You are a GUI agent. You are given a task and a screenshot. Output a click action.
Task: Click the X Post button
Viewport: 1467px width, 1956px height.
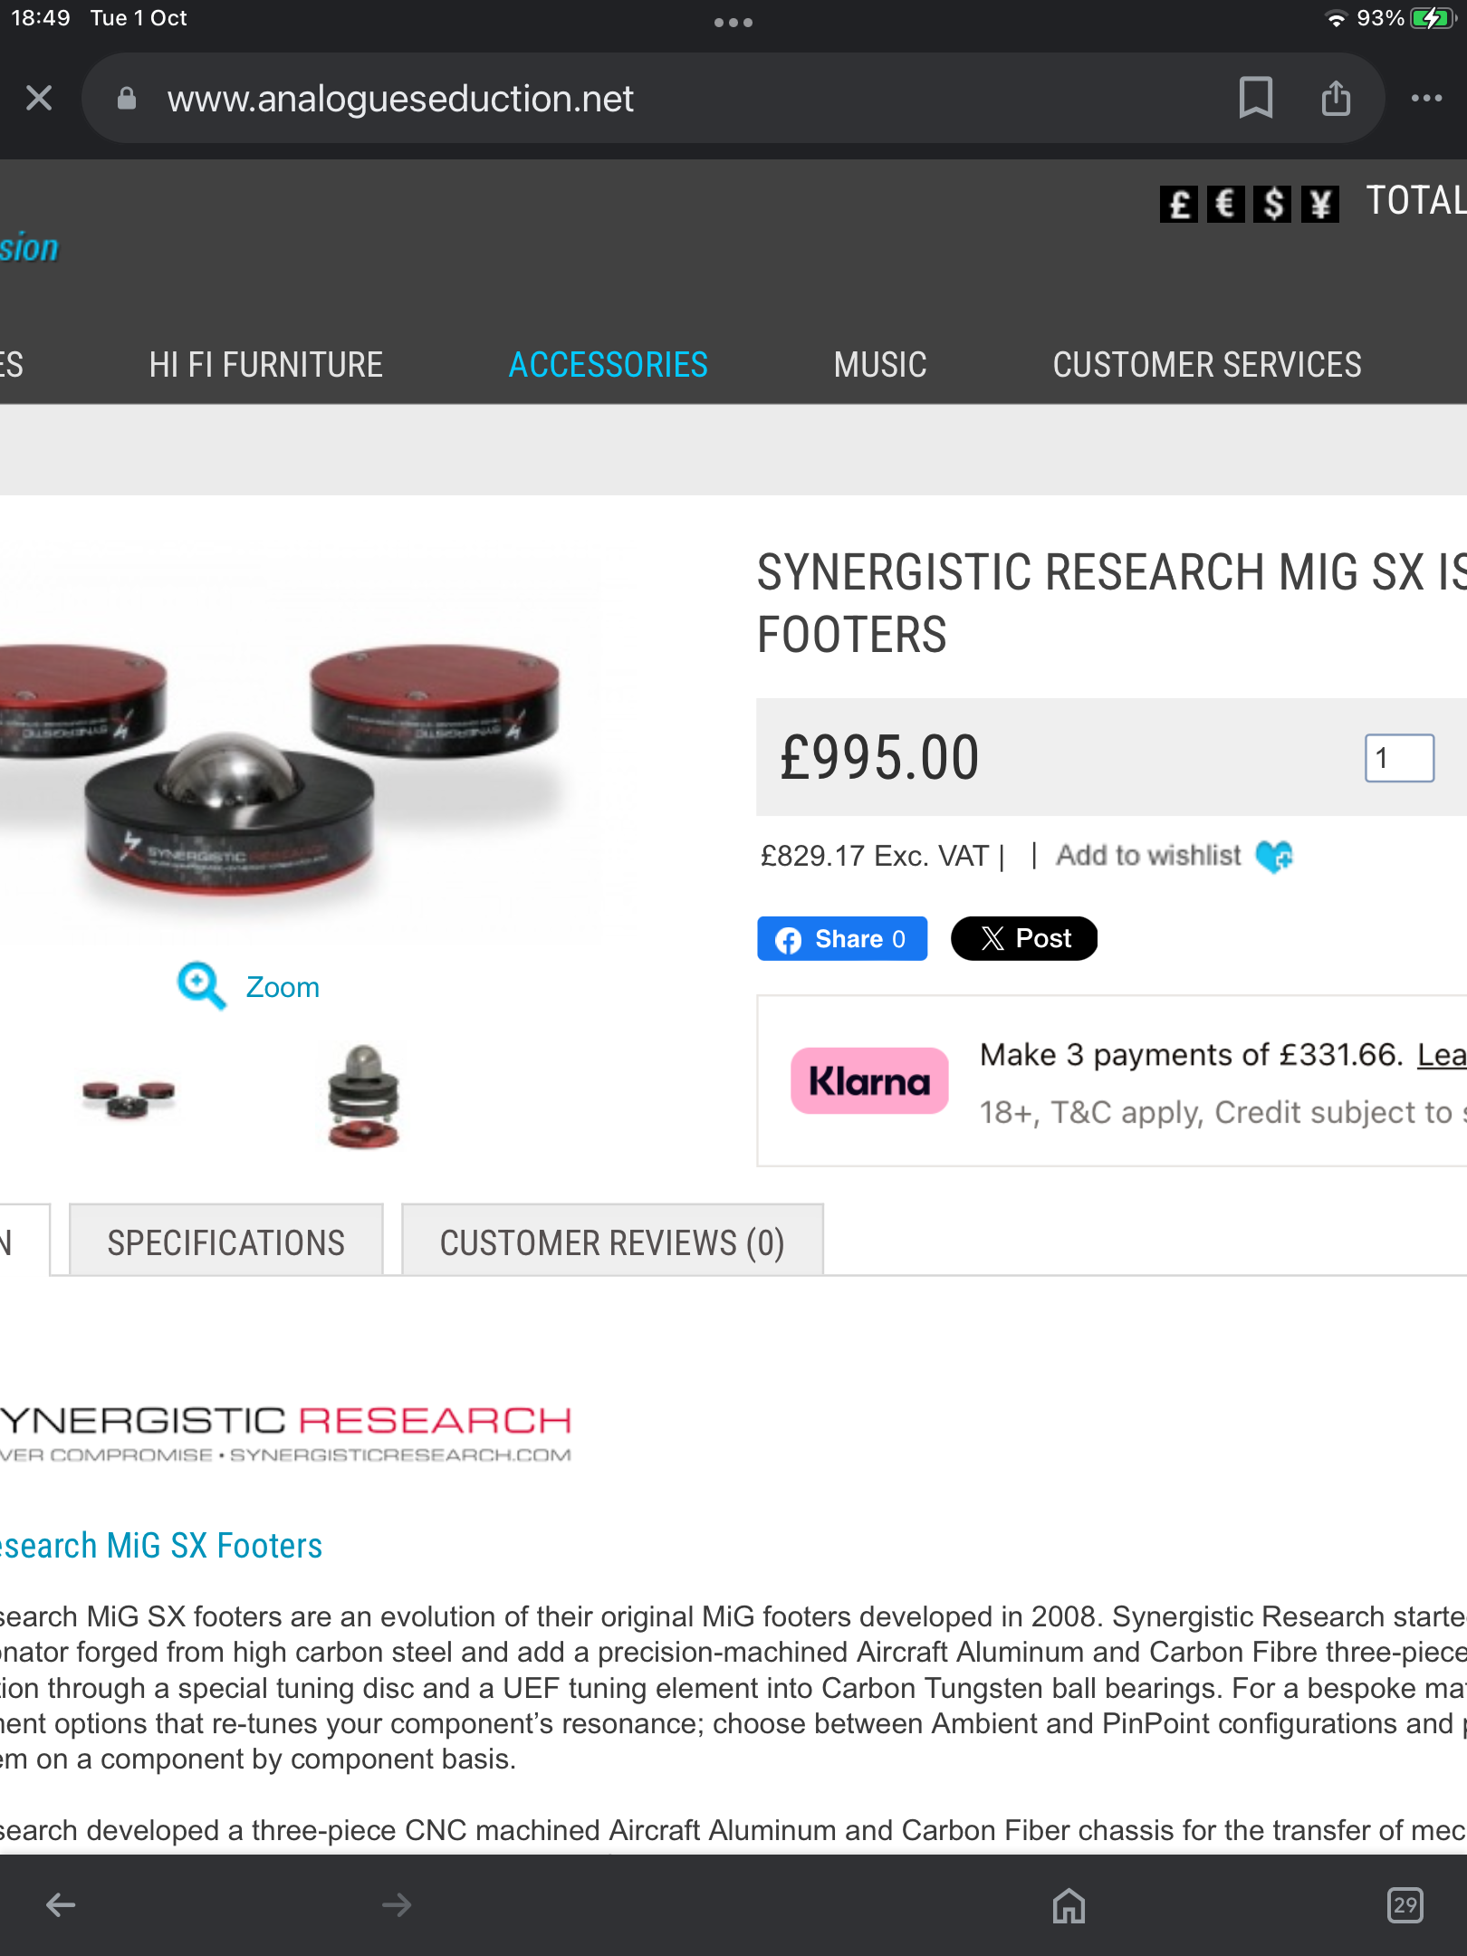(x=1024, y=938)
